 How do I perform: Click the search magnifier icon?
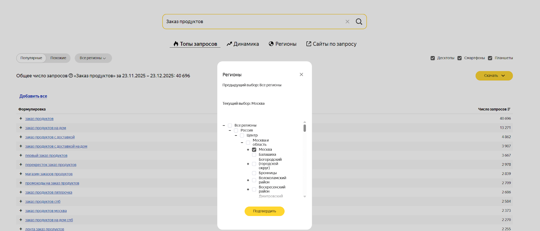point(359,22)
